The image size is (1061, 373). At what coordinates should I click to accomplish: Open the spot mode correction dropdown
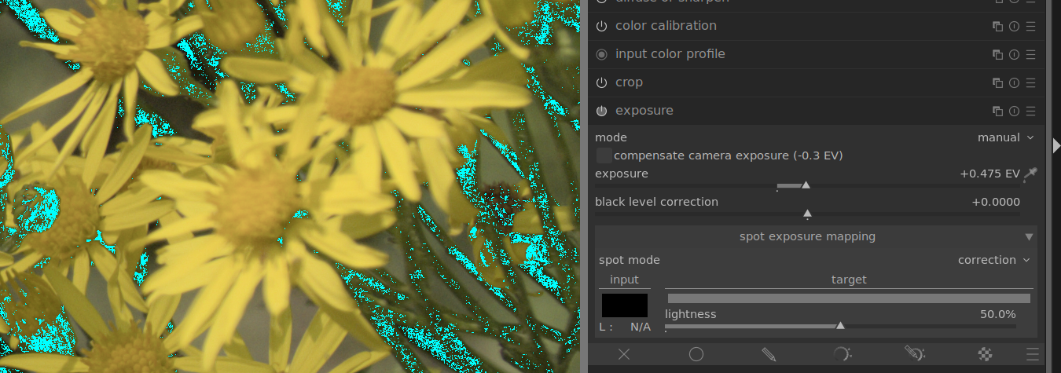pos(993,260)
